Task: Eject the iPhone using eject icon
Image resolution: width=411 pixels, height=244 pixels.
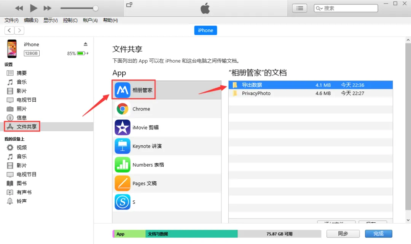Action: pyautogui.click(x=86, y=44)
